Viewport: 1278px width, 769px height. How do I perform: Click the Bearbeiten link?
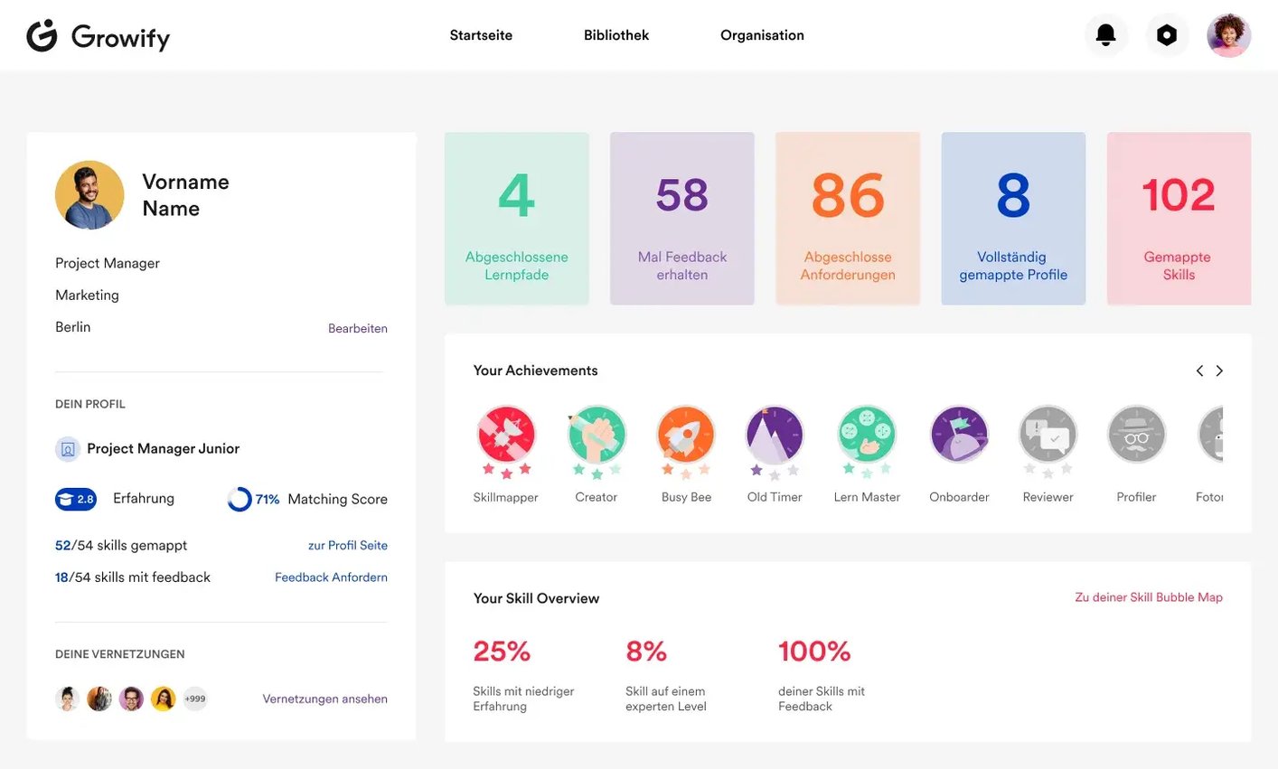click(357, 329)
